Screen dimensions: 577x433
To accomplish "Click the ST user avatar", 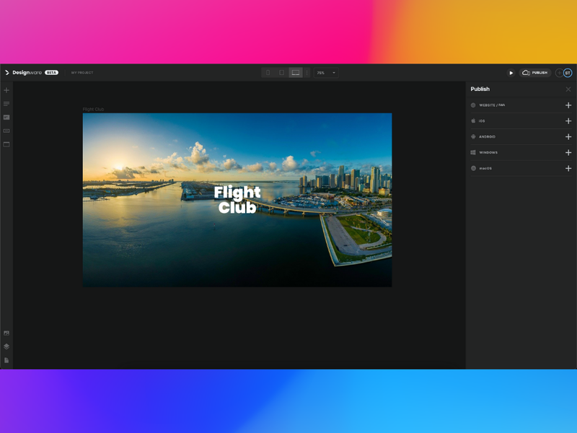I will point(568,73).
